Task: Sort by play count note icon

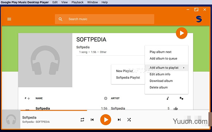Action: pos(168,98)
